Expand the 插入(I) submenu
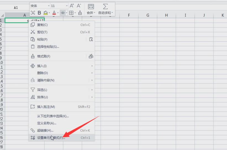Image resolution: width=227 pixels, height=150 pixels. click(x=92, y=66)
